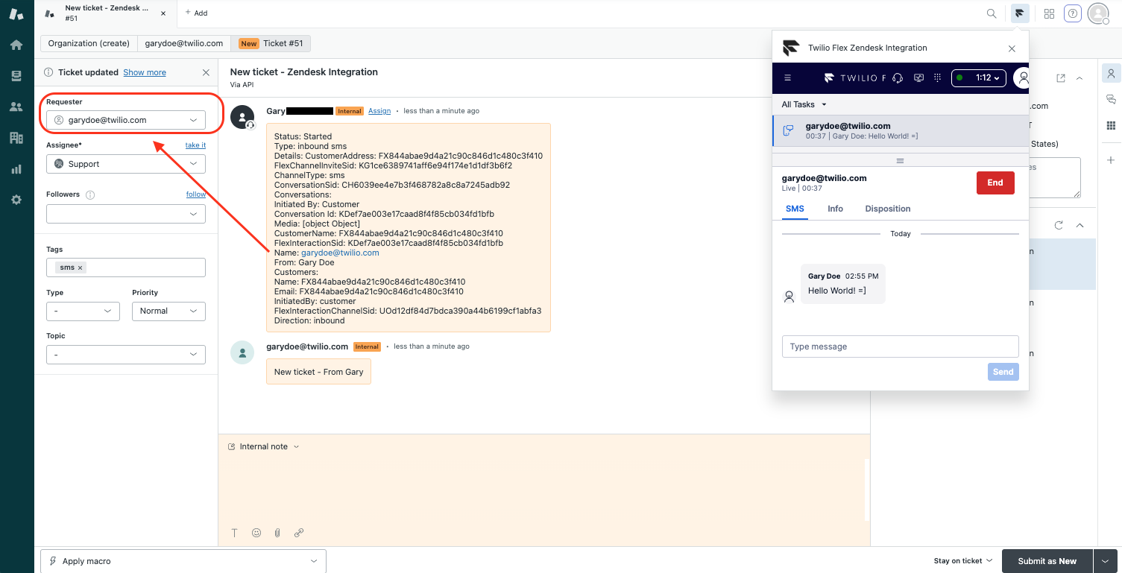Open the Stay on ticket dropdown
This screenshot has width=1122, height=573.
pos(963,561)
